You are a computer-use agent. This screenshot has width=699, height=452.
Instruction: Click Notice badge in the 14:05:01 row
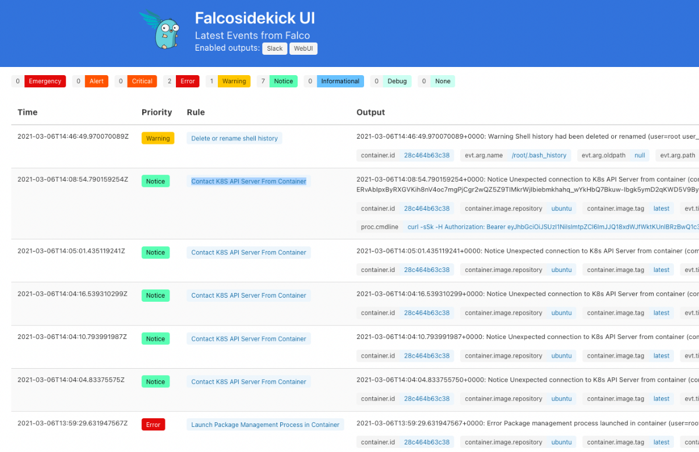[156, 253]
